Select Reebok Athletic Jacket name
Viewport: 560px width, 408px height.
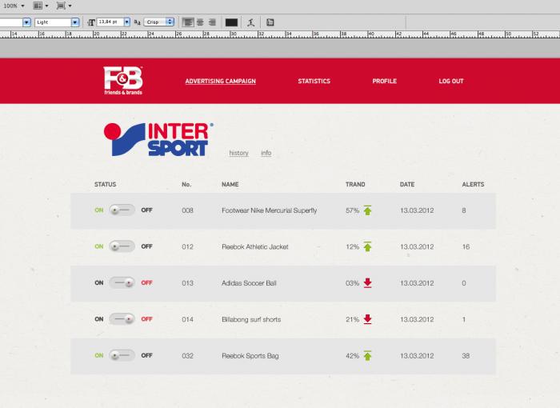point(255,247)
